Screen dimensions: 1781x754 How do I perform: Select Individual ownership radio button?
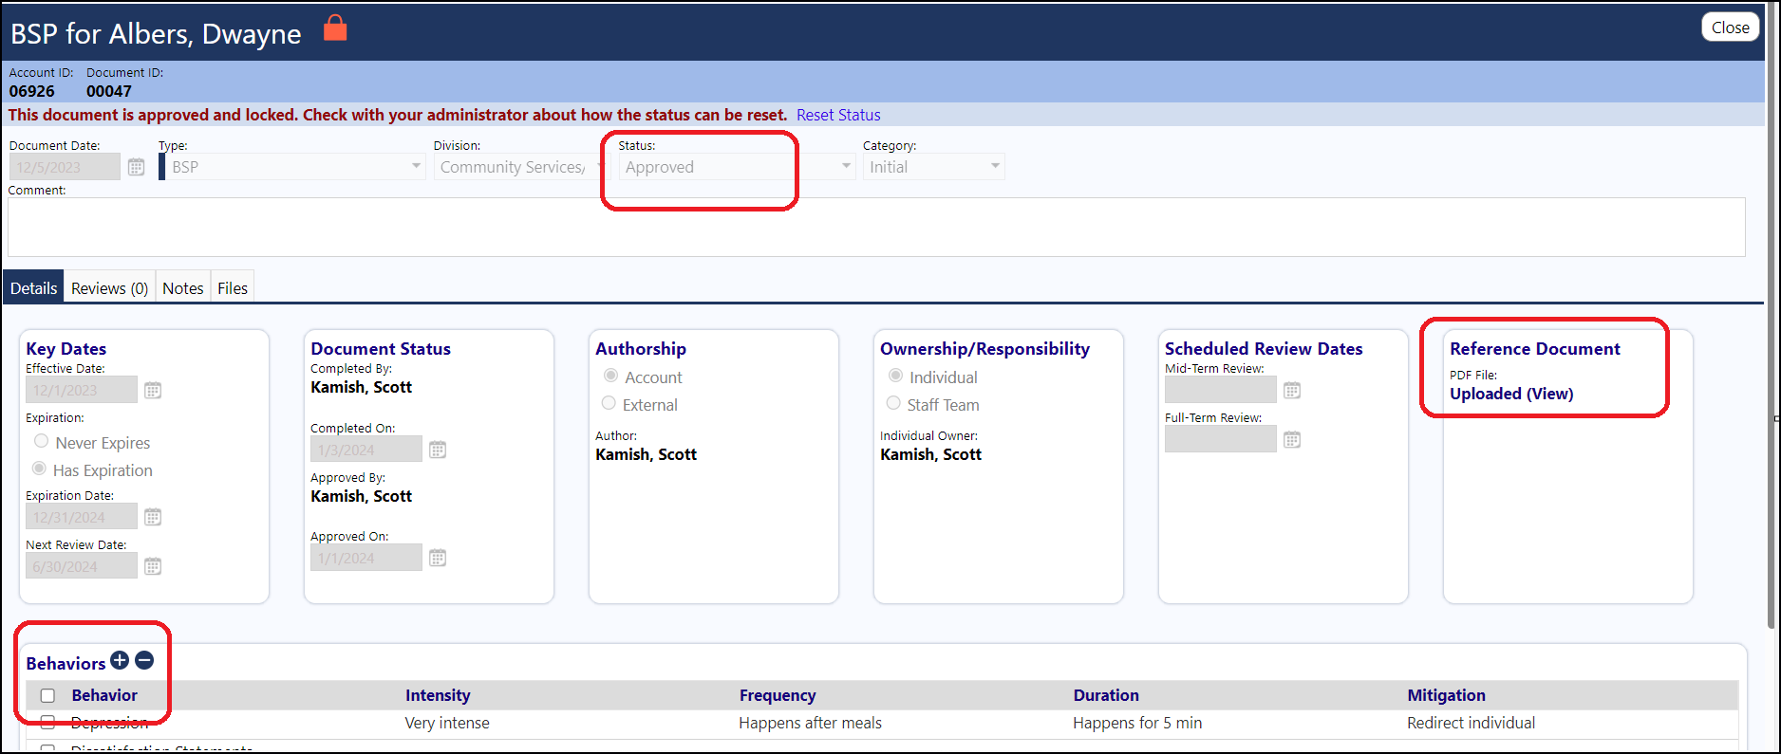(895, 376)
